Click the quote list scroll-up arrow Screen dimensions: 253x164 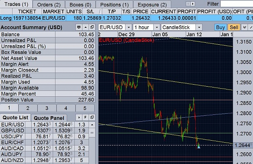point(92,125)
